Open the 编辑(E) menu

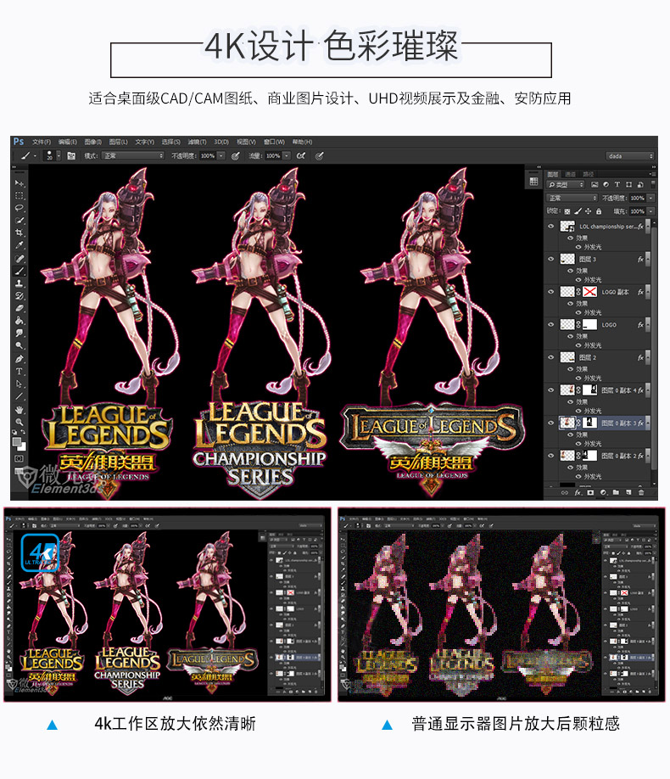click(68, 142)
